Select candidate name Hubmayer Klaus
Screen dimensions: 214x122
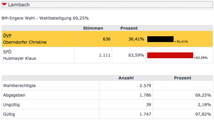[19, 59]
